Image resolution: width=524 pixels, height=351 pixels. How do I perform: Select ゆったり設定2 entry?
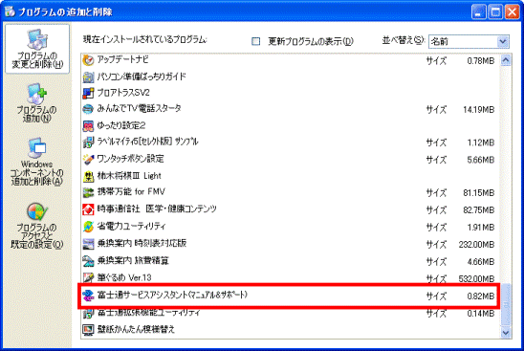121,125
